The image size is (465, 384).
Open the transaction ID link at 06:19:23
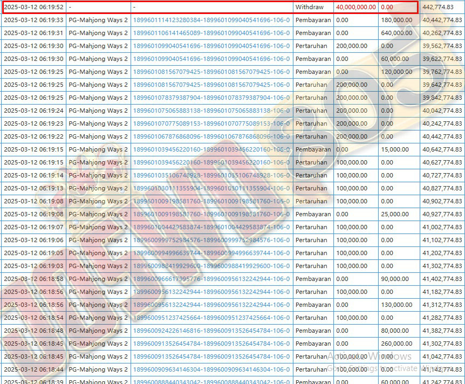point(211,124)
